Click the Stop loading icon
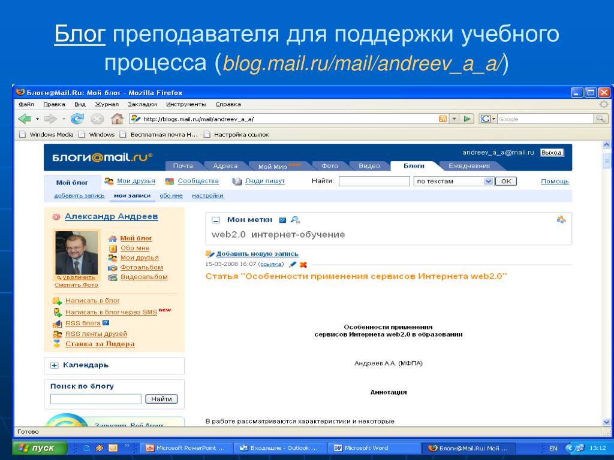Image resolution: width=614 pixels, height=460 pixels. point(97,119)
